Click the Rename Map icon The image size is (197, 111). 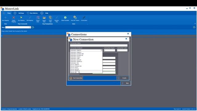[x=57, y=18]
